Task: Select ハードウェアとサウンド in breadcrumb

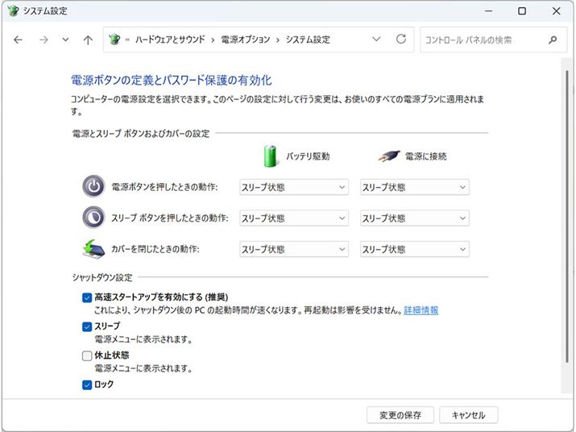Action: click(x=170, y=39)
